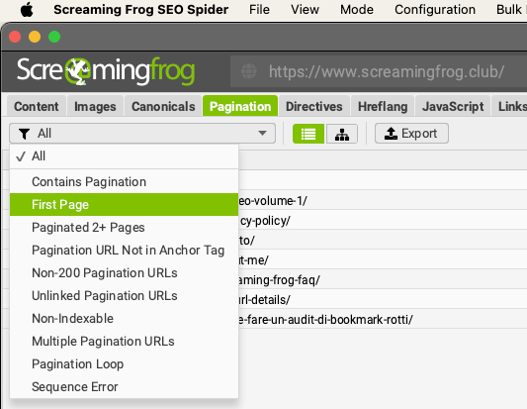This screenshot has width=527, height=409.
Task: Open the File menu
Action: [259, 10]
